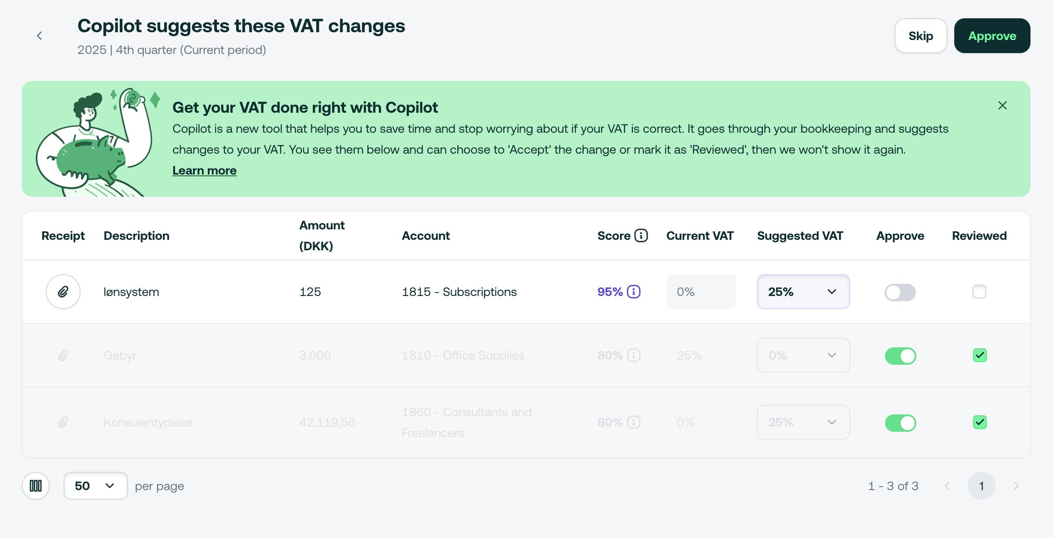Expand Suggested VAT dropdown for lønsystem
Screen dimensions: 1054x538
[x=803, y=292]
